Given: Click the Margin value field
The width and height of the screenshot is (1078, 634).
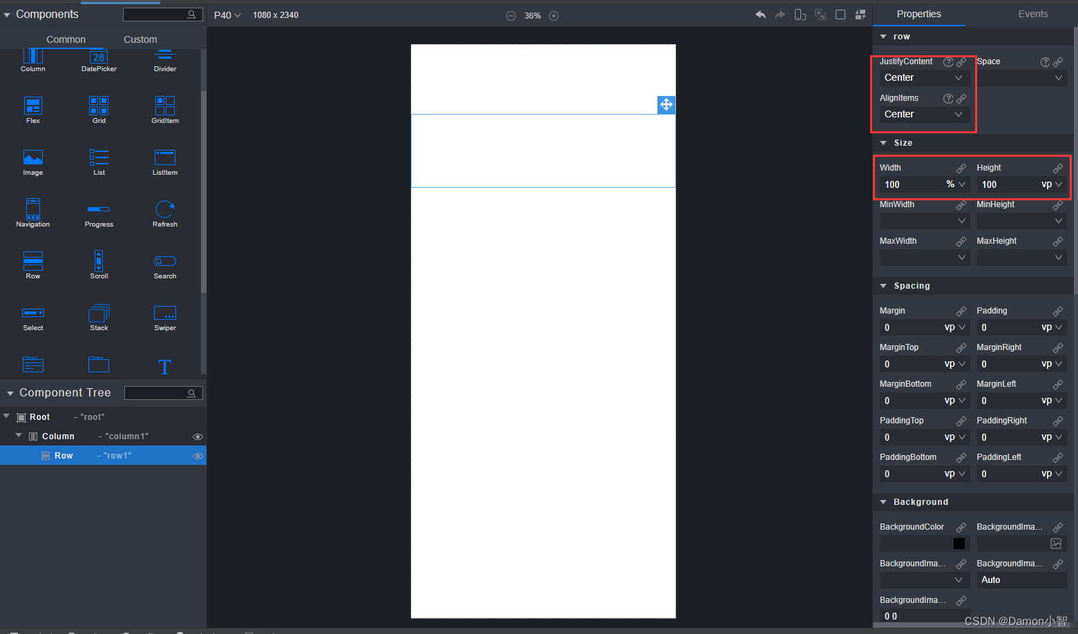Looking at the screenshot, I should tap(911, 327).
